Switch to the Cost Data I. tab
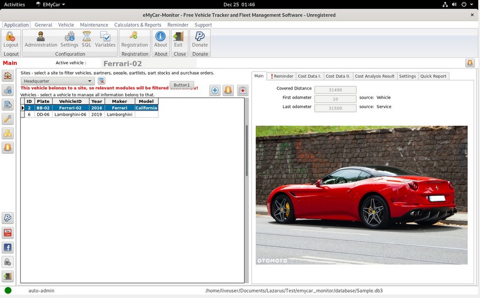The image size is (480, 298). click(x=310, y=76)
